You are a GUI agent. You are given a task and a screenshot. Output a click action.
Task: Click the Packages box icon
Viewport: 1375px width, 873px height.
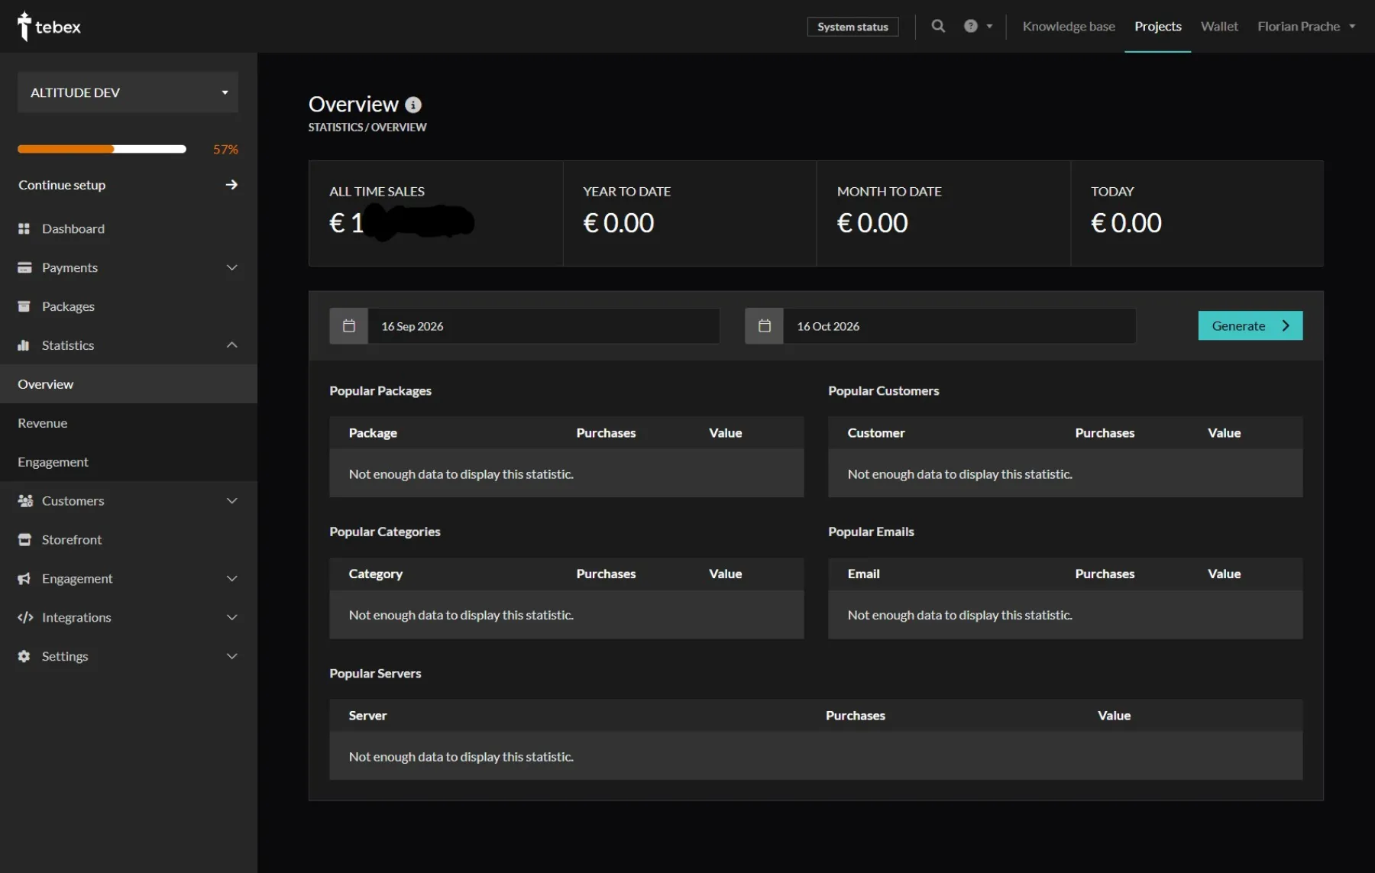pos(24,306)
